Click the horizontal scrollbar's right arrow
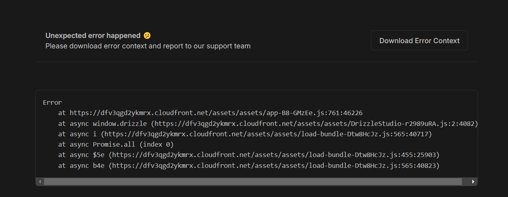Image resolution: width=508 pixels, height=197 pixels. tap(473, 182)
